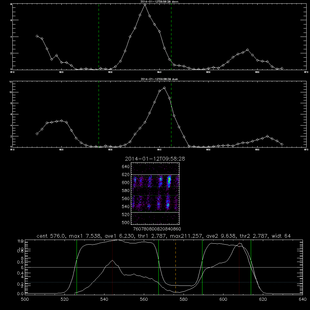Select the green vertical line near 589 in the bottom plot
The height and width of the screenshot is (310, 310).
[202, 267]
